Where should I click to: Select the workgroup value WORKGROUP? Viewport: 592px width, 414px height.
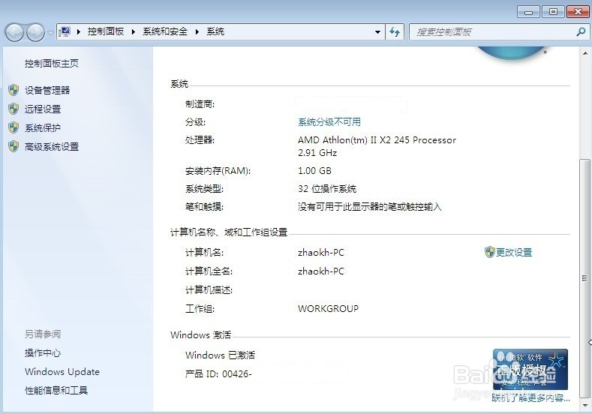pyautogui.click(x=328, y=309)
